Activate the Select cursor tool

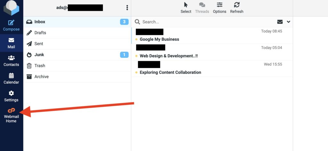pyautogui.click(x=186, y=8)
